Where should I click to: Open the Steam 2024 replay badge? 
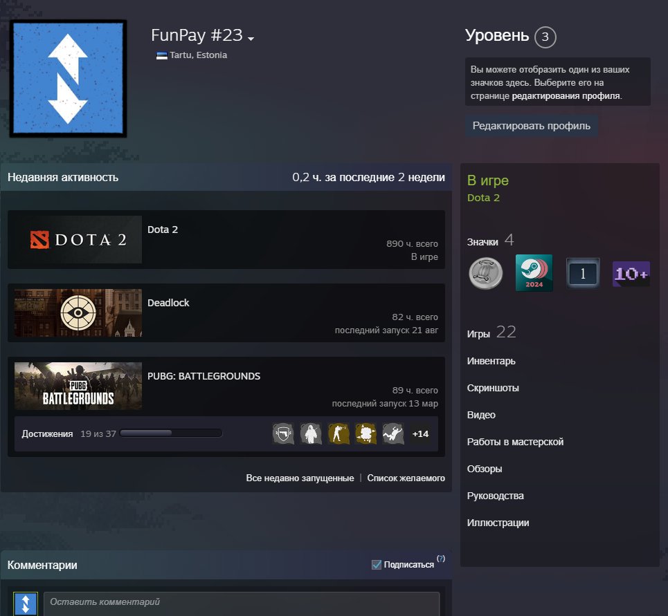pos(534,273)
